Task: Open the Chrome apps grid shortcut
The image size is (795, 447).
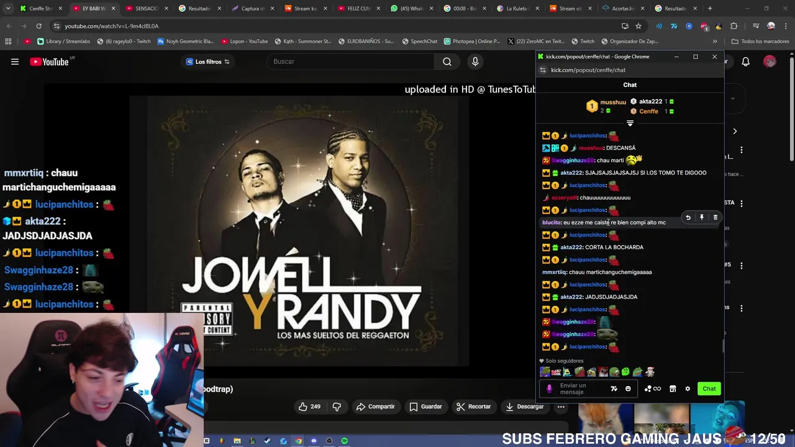Action: click(x=8, y=42)
